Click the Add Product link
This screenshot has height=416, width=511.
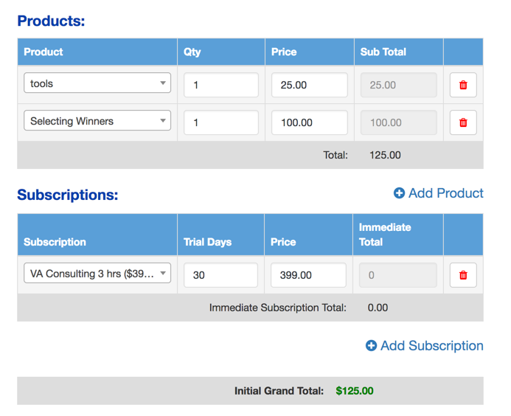pos(445,193)
